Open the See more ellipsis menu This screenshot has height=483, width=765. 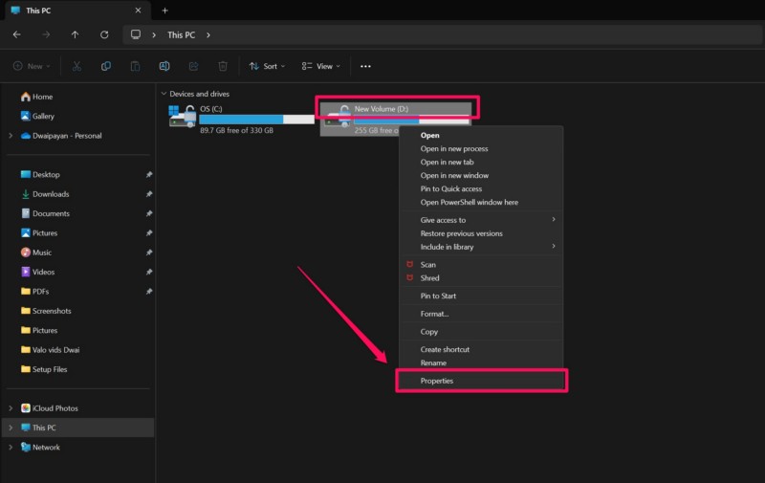(x=365, y=66)
